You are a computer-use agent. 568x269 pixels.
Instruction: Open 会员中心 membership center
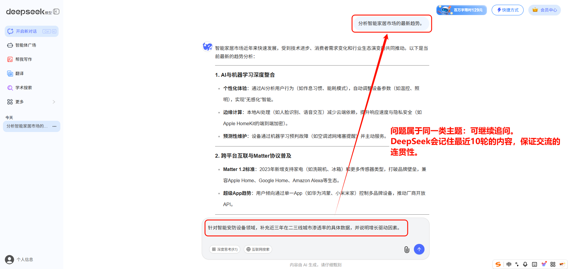coord(545,10)
